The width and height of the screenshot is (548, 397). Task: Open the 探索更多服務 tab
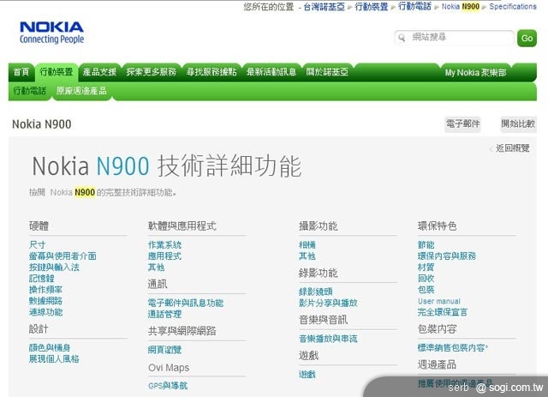click(151, 72)
